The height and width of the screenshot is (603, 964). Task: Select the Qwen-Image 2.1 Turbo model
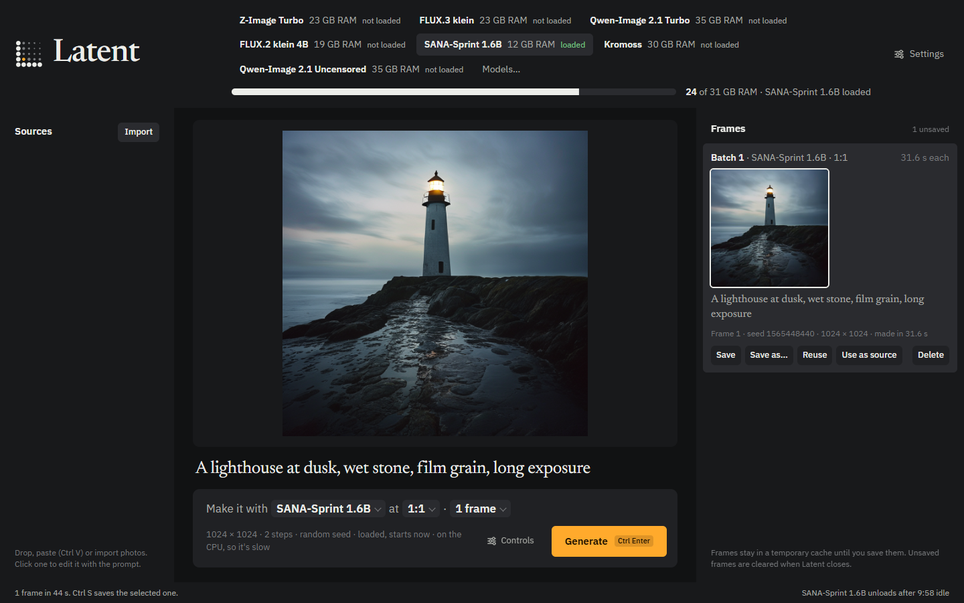[688, 21]
